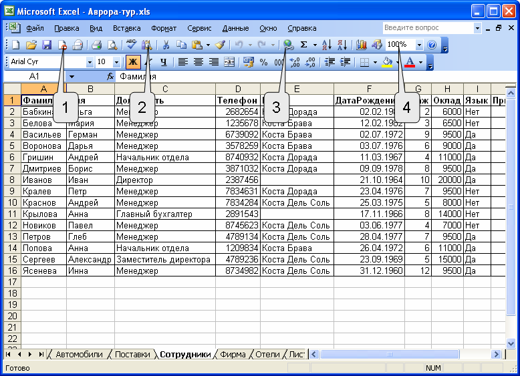
Task: Run the ABC spelling check
Action: (x=131, y=45)
